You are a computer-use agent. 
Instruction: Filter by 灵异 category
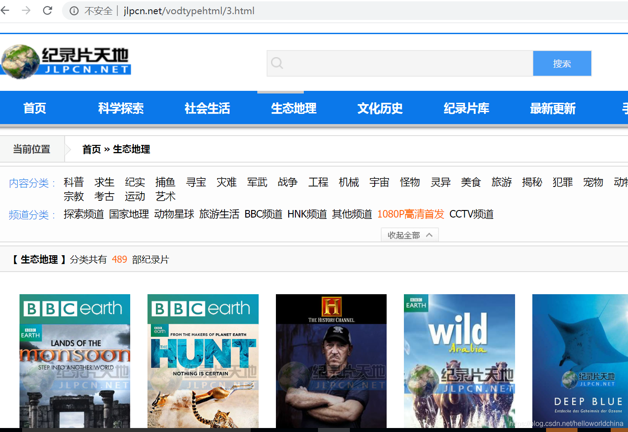pos(440,182)
